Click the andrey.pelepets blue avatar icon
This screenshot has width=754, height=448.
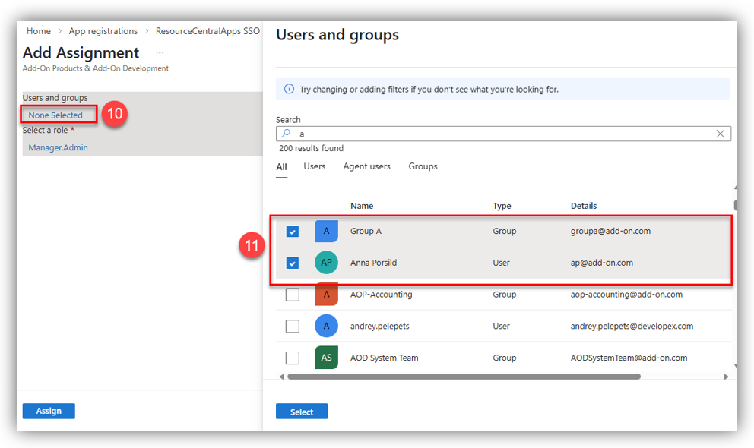point(326,327)
